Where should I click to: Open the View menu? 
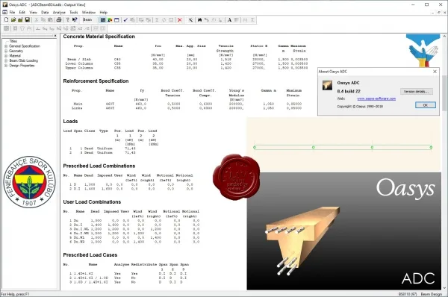(x=33, y=12)
